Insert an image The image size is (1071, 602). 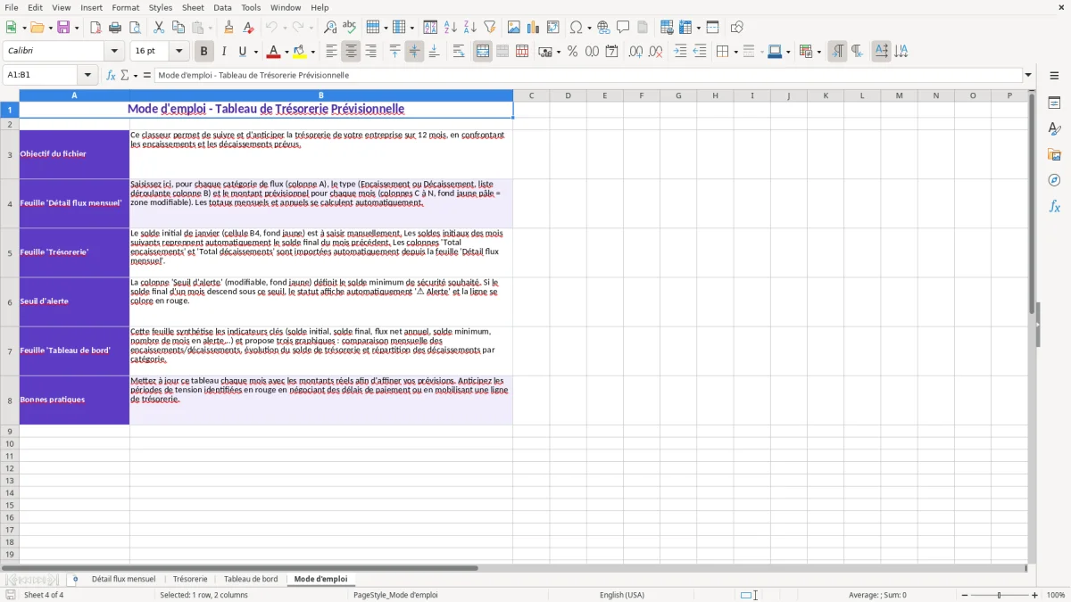coord(514,28)
